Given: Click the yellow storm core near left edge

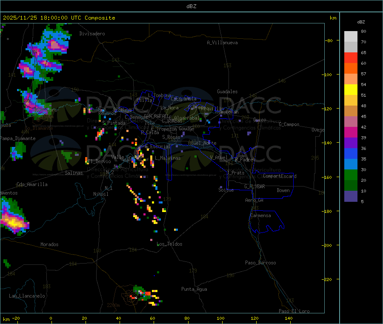Looking at the screenshot, I should [14, 223].
